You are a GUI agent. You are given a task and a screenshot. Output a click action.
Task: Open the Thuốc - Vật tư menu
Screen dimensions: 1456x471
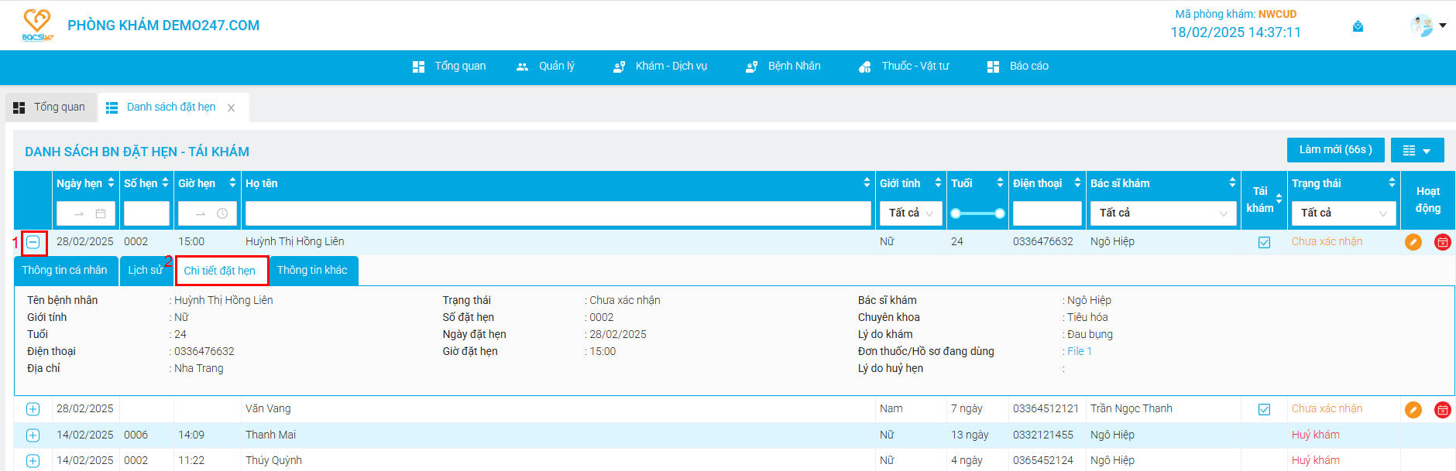pos(904,67)
